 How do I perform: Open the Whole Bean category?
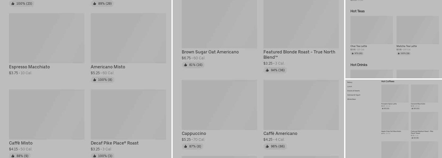(x=351, y=99)
